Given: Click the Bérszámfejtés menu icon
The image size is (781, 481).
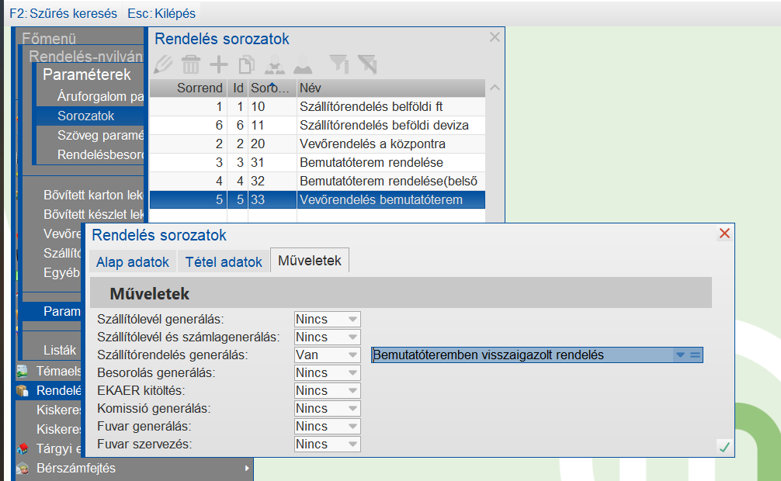Looking at the screenshot, I should tap(22, 468).
